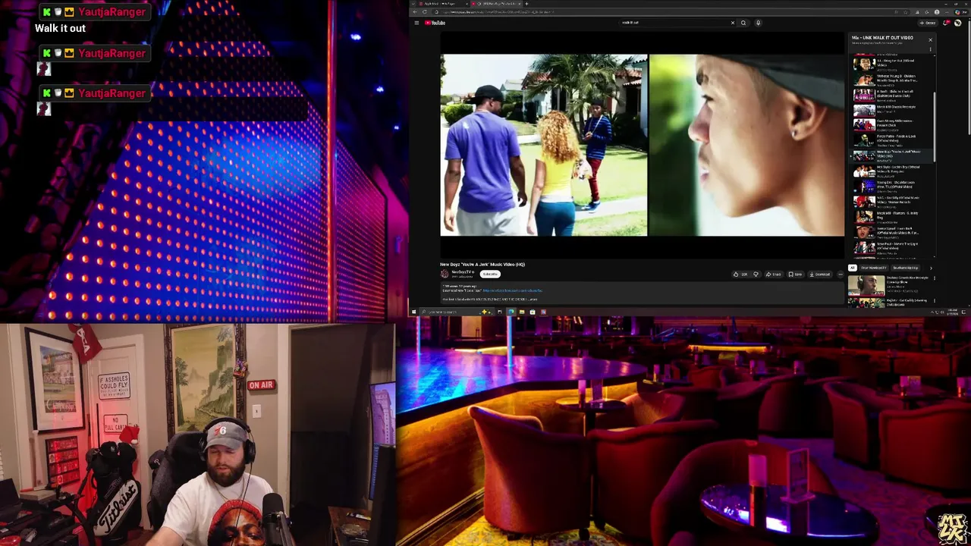
Task: Select the current New Boyz playlist entry
Action: [891, 155]
